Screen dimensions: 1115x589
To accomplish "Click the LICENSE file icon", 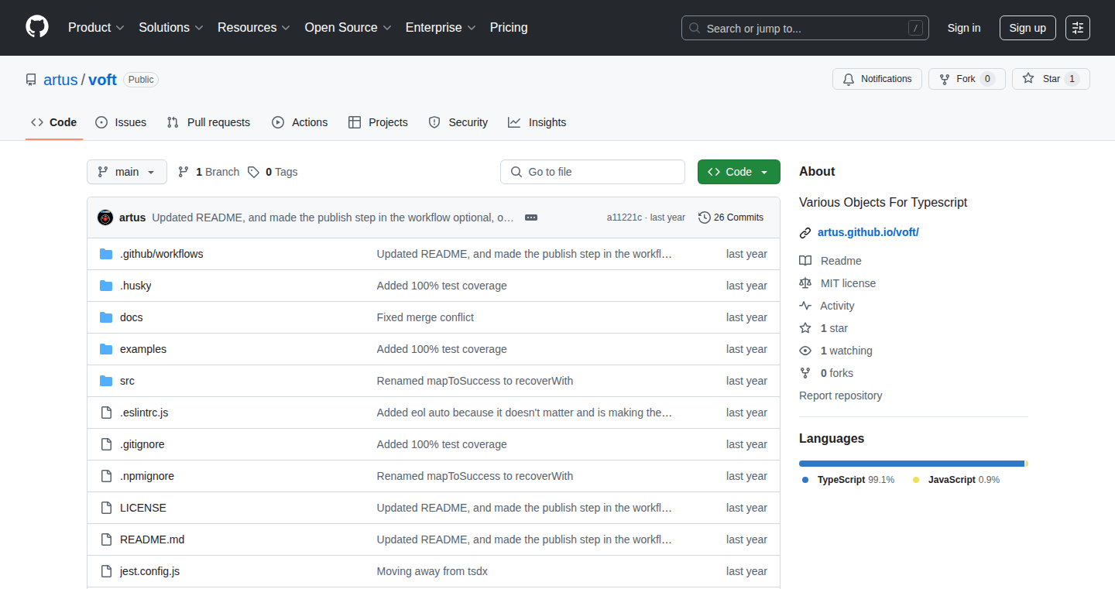I will click(x=106, y=508).
